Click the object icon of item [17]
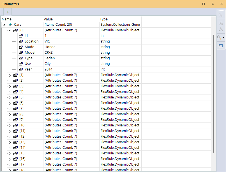 pos(16,165)
